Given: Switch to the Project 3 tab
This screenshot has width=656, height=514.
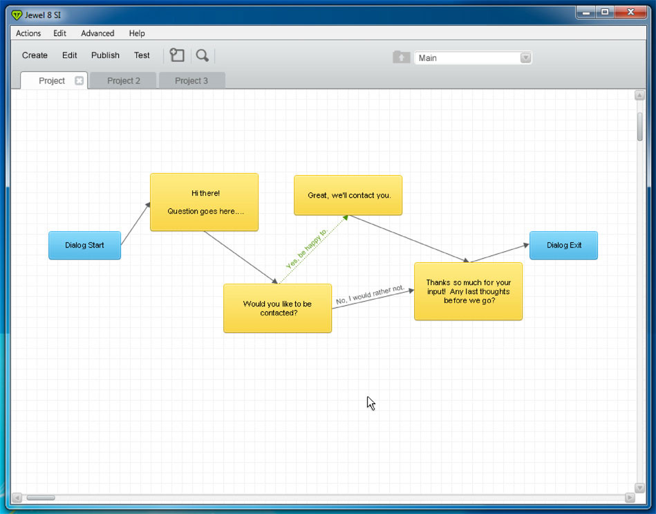Looking at the screenshot, I should pyautogui.click(x=191, y=81).
